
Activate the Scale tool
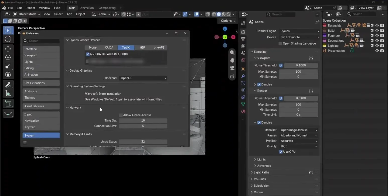8,66
